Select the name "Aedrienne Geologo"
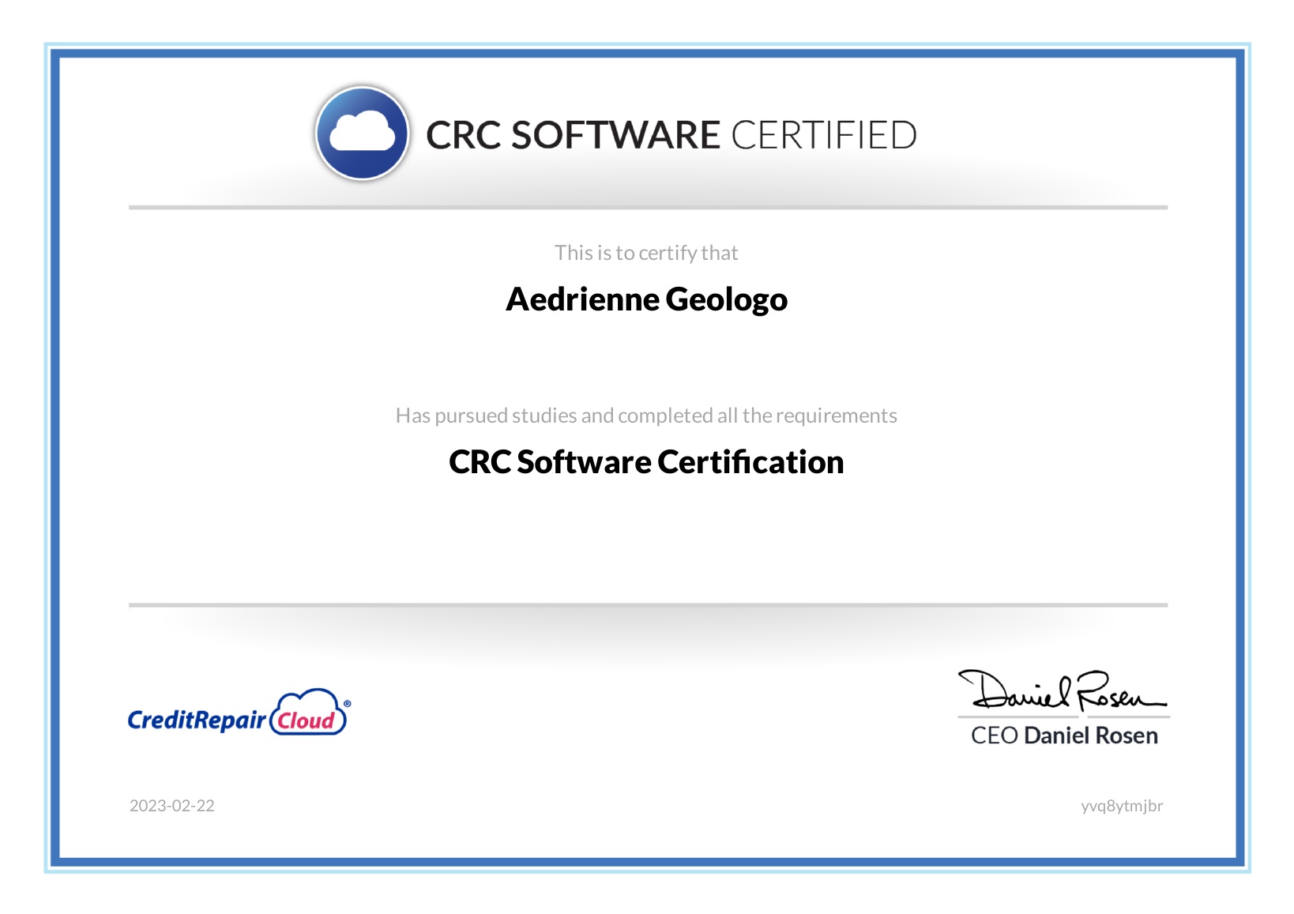The width and height of the screenshot is (1294, 914). (x=646, y=299)
